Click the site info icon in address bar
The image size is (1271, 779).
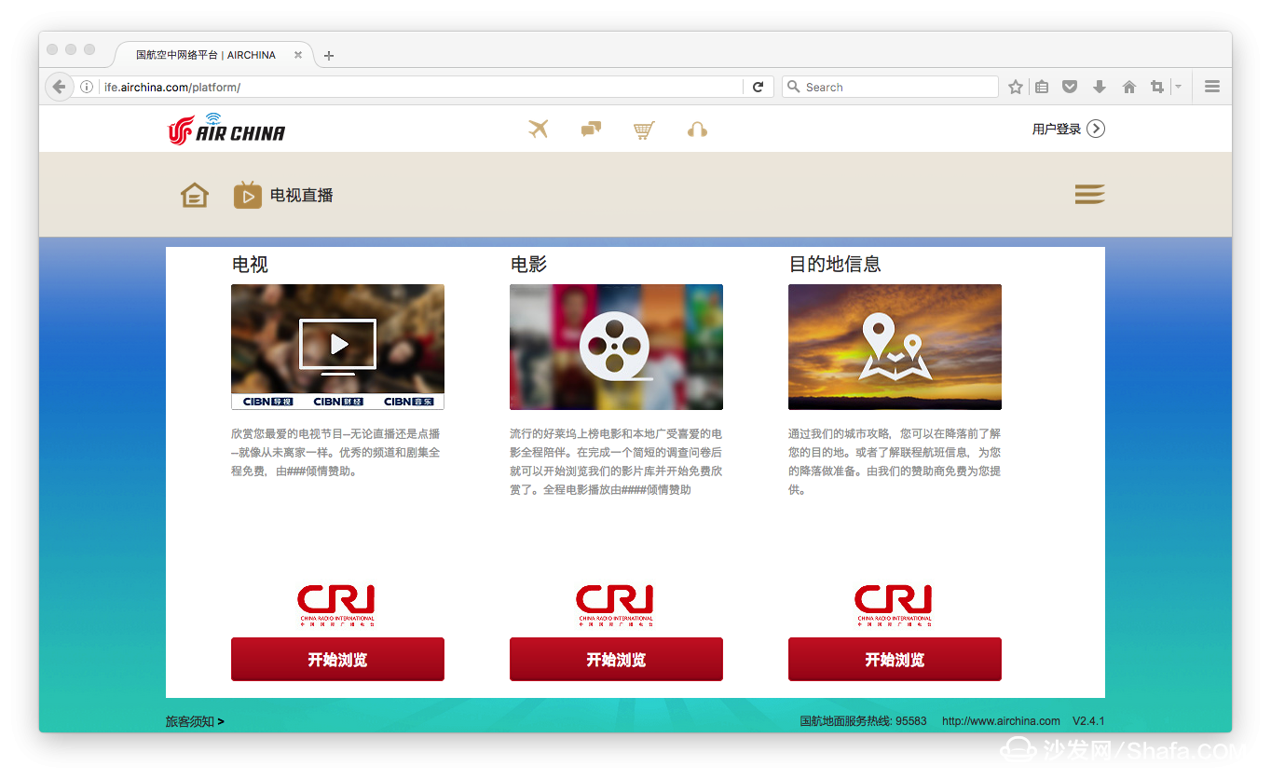pos(87,87)
